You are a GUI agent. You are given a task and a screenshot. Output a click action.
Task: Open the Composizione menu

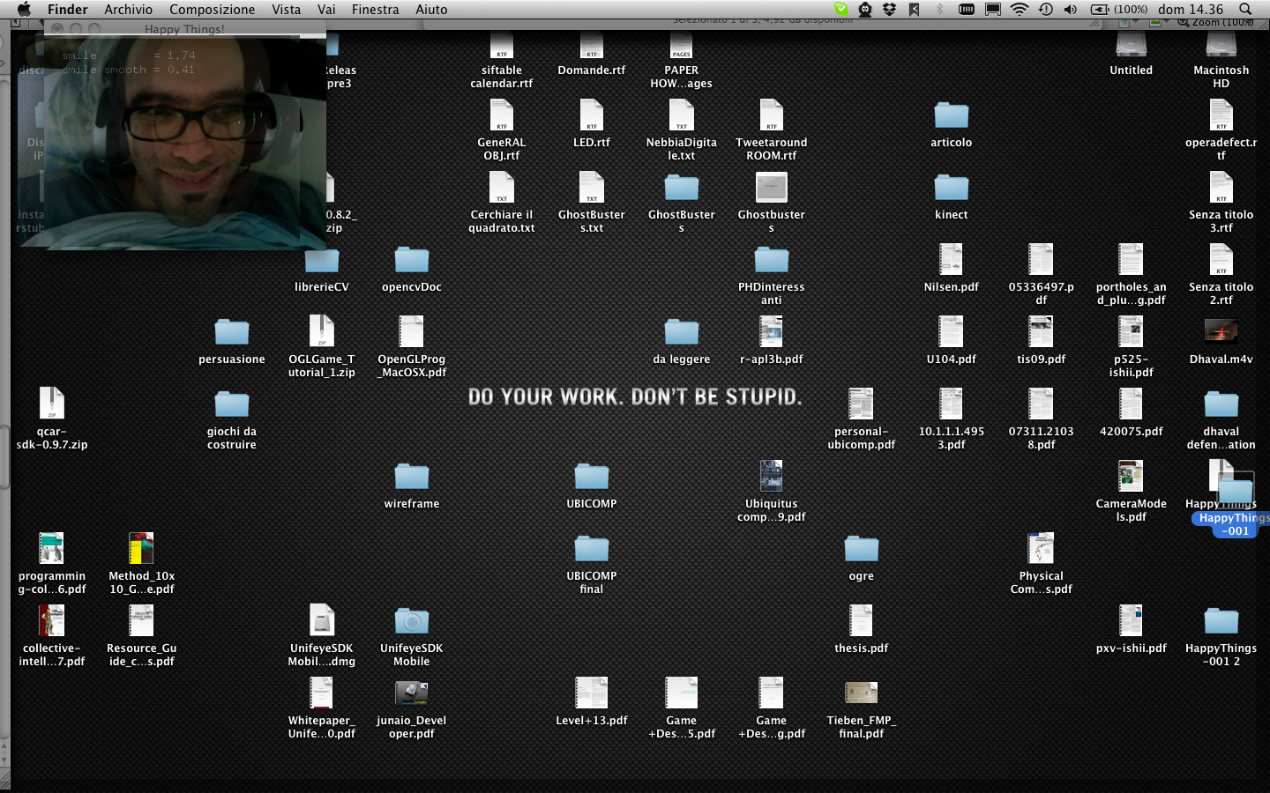tap(212, 10)
